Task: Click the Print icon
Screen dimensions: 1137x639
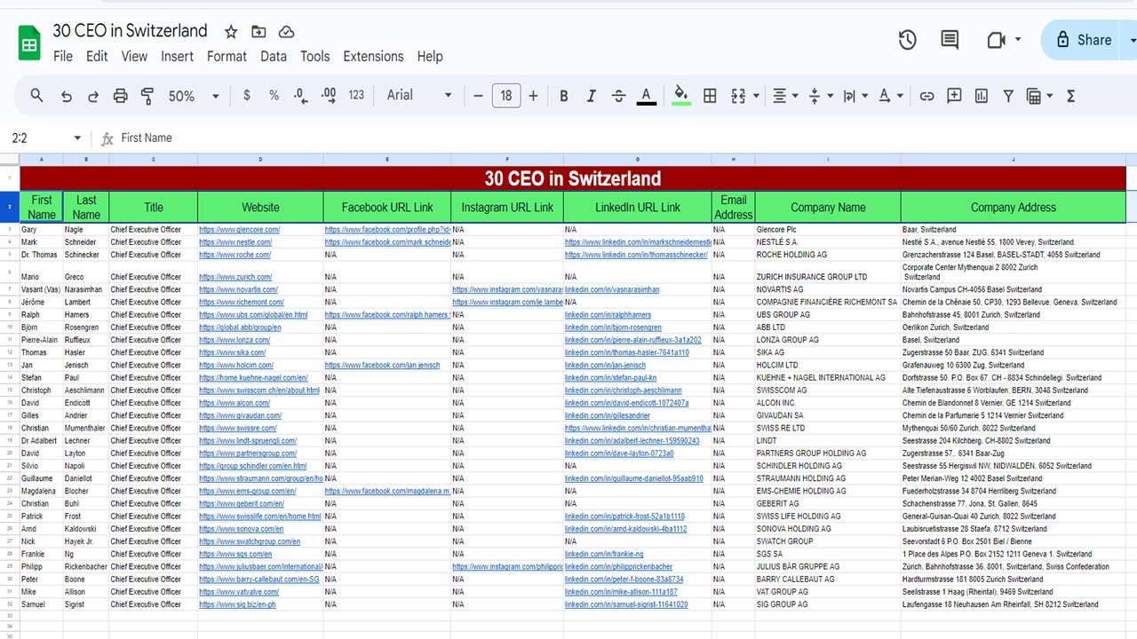Action: point(121,96)
